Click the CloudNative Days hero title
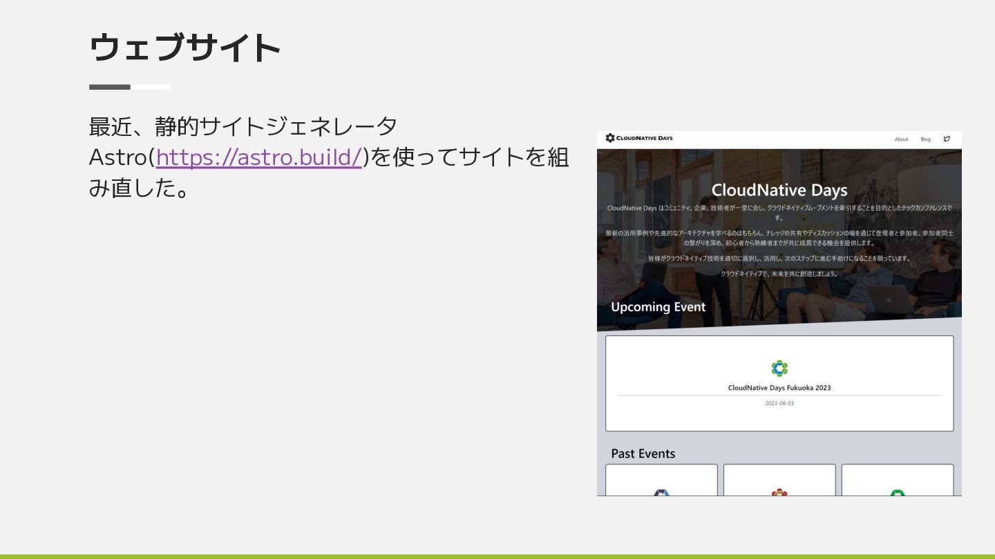This screenshot has width=995, height=559. point(779,190)
